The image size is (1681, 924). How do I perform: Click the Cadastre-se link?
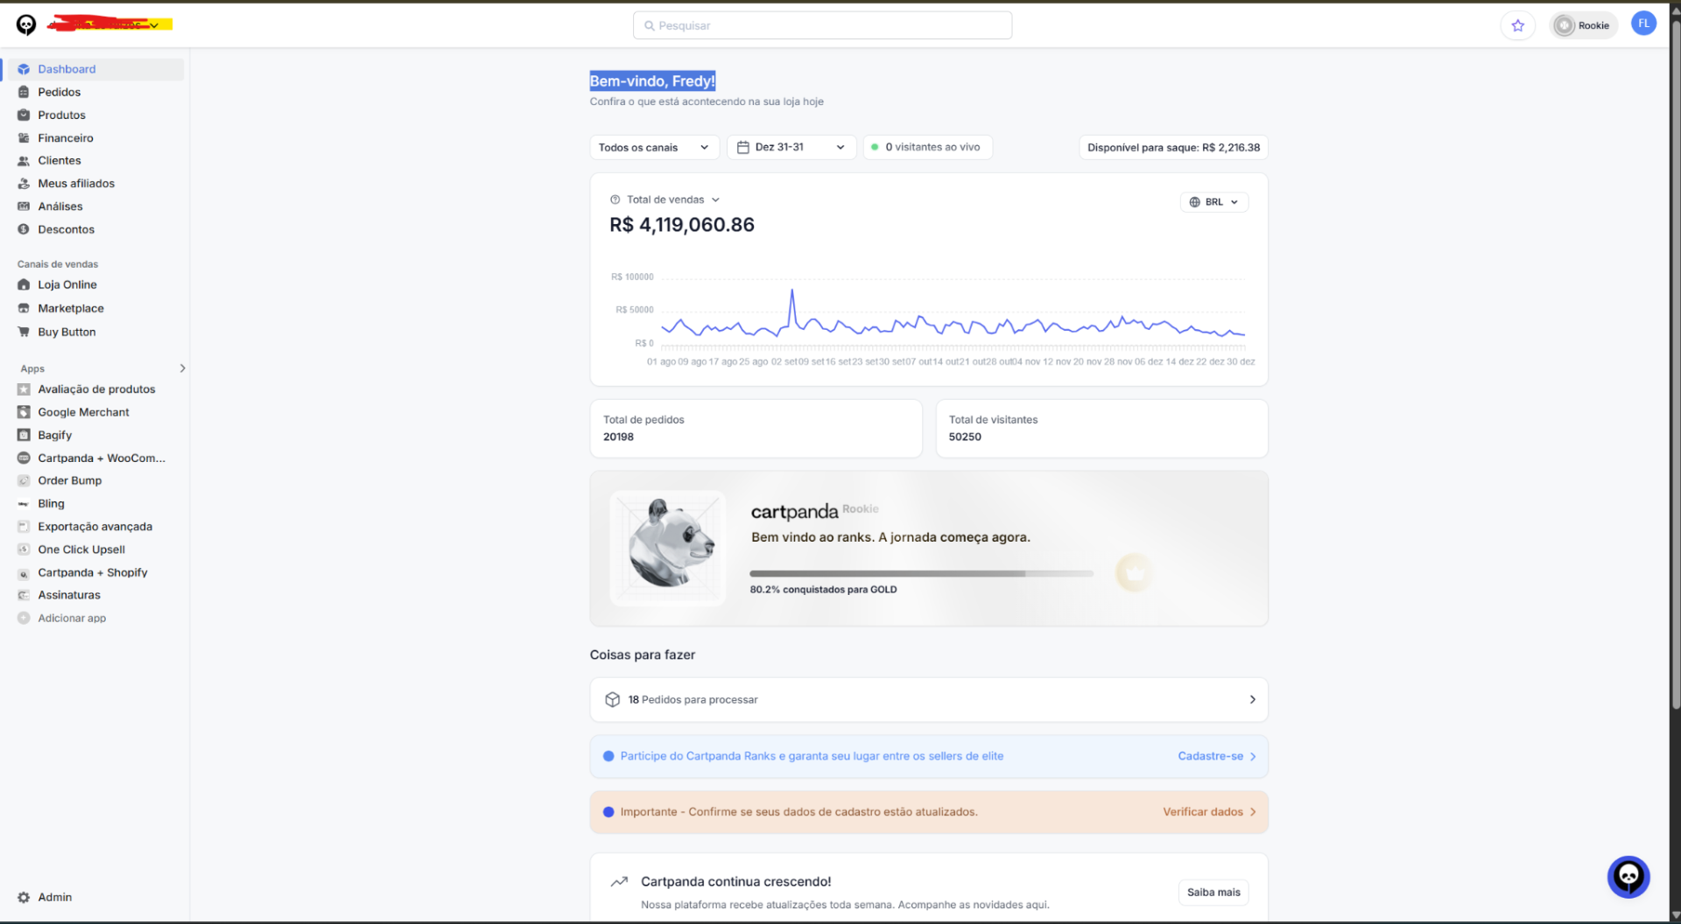coord(1216,756)
